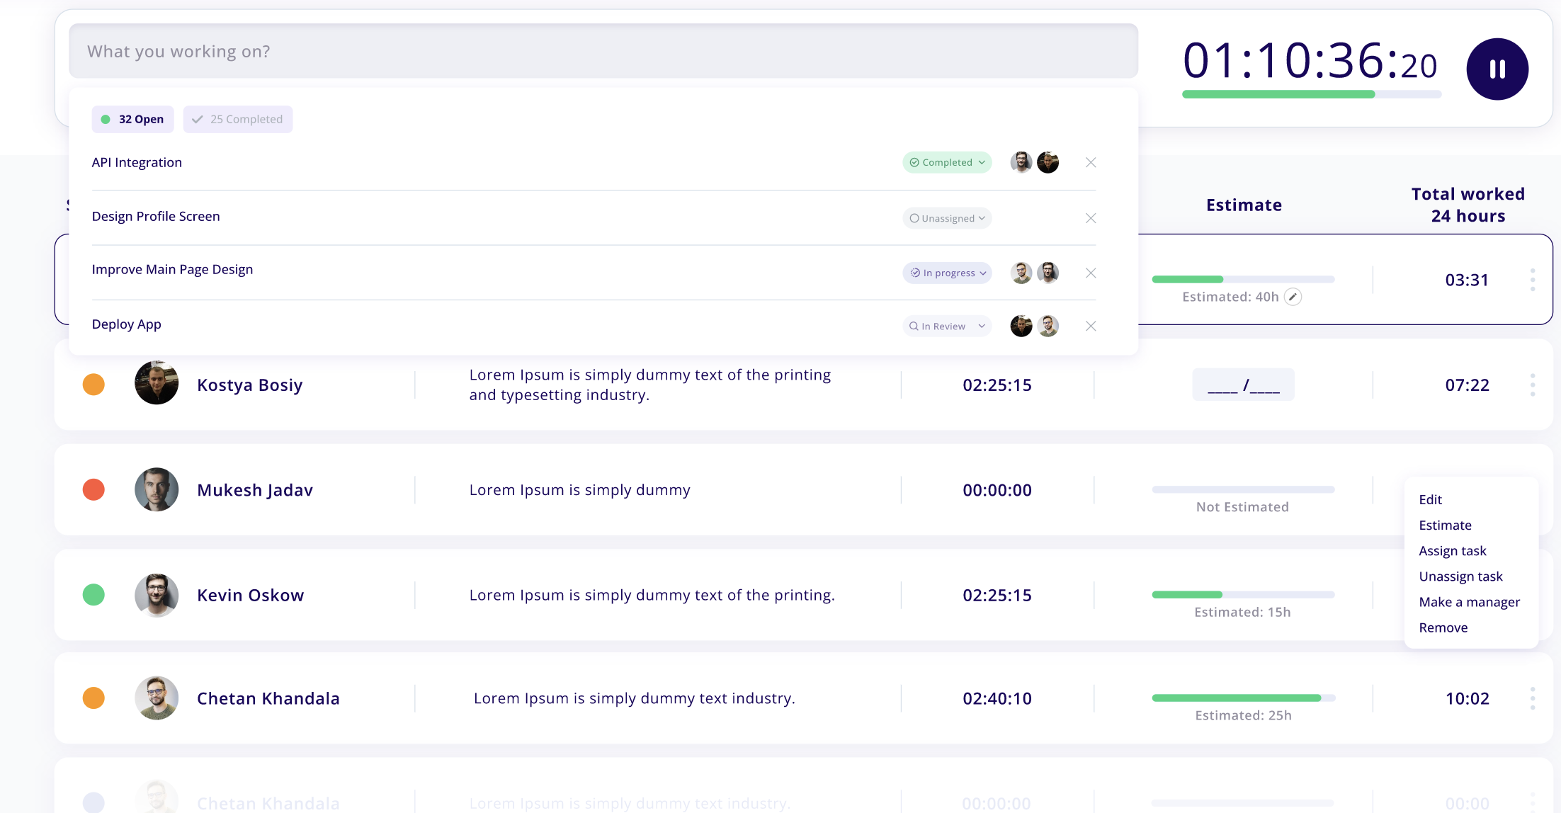The height and width of the screenshot is (813, 1561).
Task: Open three-dot menu for Kostya Bosiy row
Action: point(1532,385)
